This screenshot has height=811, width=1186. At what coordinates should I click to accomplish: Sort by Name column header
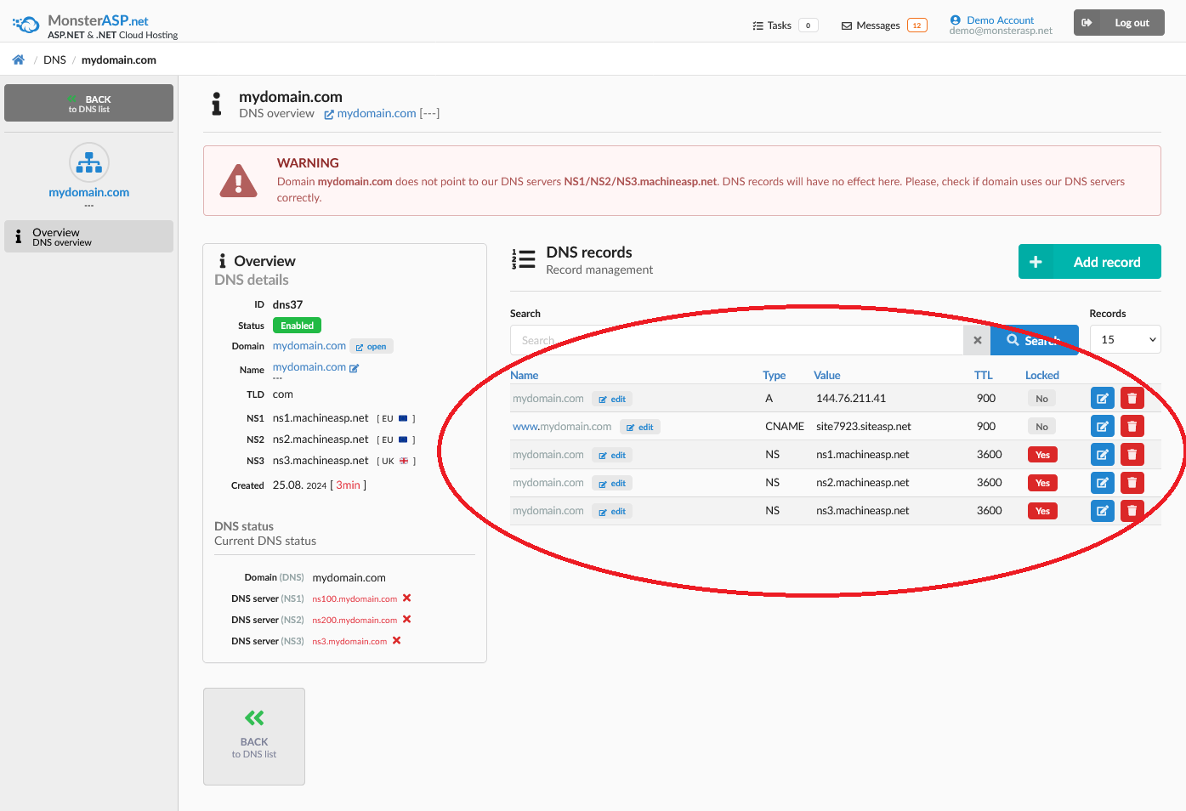coord(524,375)
